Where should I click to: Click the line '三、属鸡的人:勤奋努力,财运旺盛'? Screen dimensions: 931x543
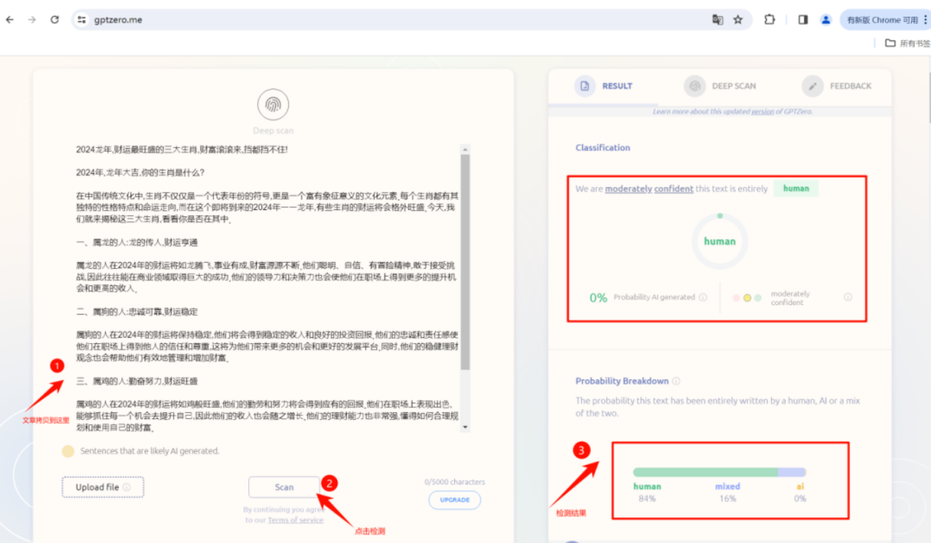click(137, 381)
